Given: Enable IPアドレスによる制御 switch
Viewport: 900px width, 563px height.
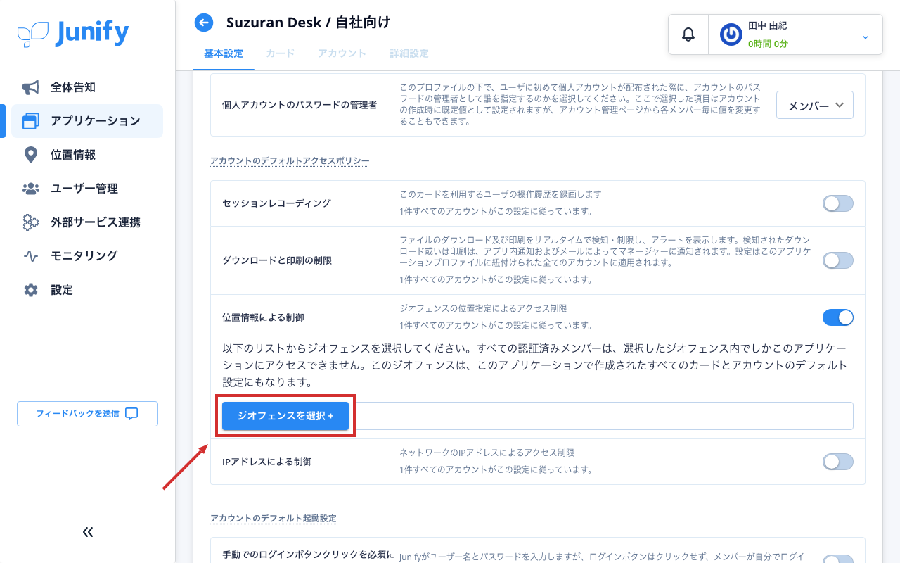Looking at the screenshot, I should coord(838,462).
